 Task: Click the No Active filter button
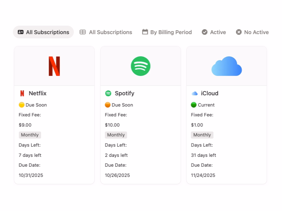(252, 32)
